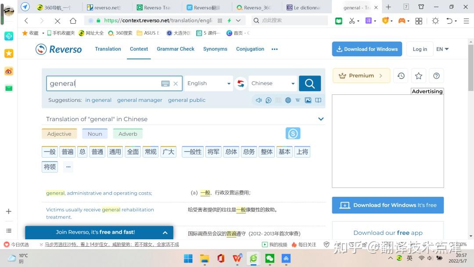474x267 pixels.
Task: Open search history with the clock icon
Action: tap(401, 76)
